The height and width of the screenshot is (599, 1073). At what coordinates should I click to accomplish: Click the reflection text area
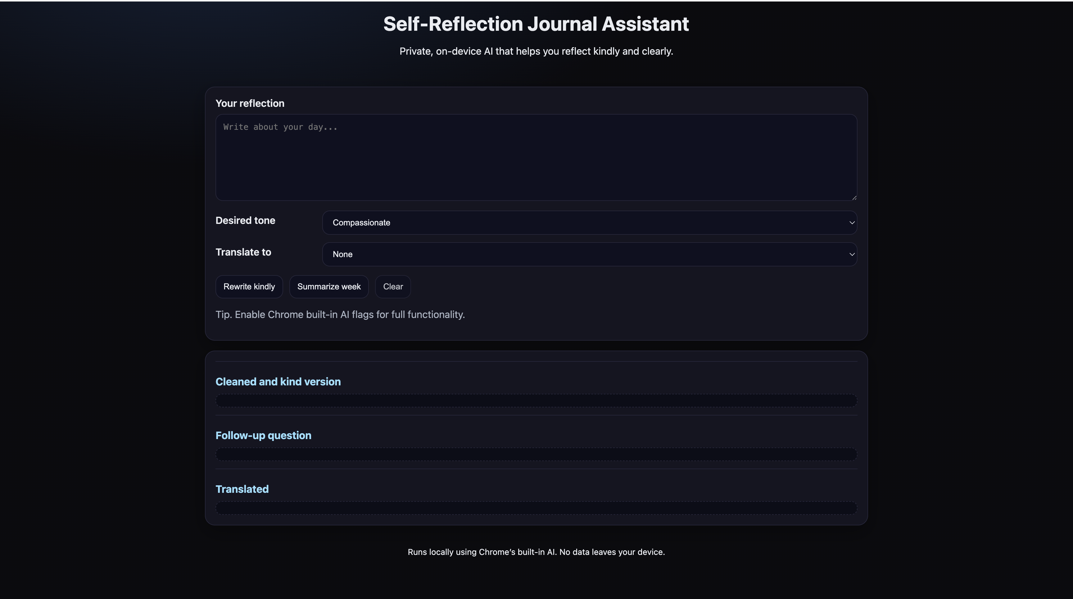click(x=536, y=157)
